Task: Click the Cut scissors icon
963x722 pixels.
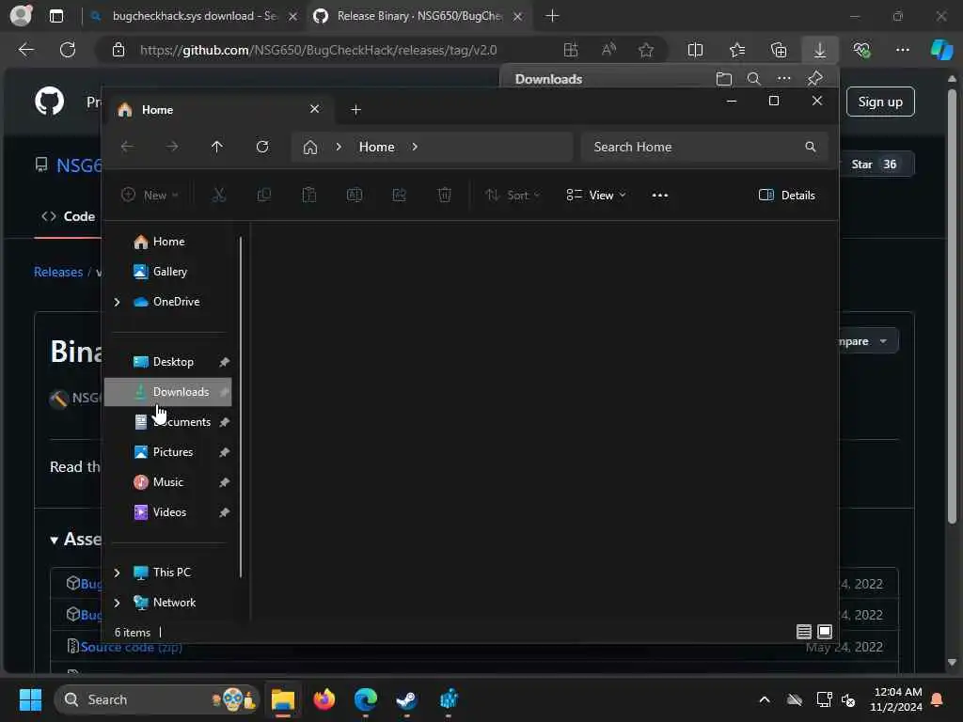Action: point(218,196)
